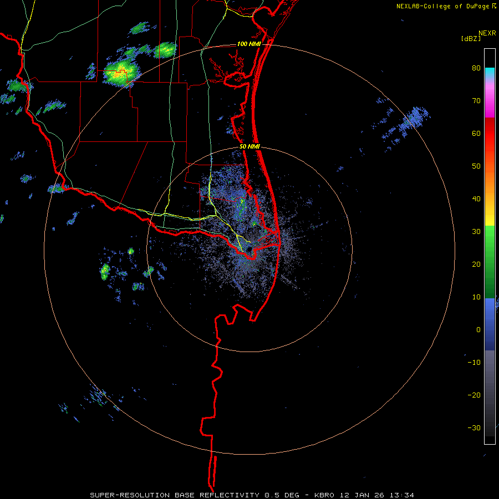Image resolution: width=499 pixels, height=499 pixels.
Task: Click the -30 value on dBZ scale
Action: (474, 427)
